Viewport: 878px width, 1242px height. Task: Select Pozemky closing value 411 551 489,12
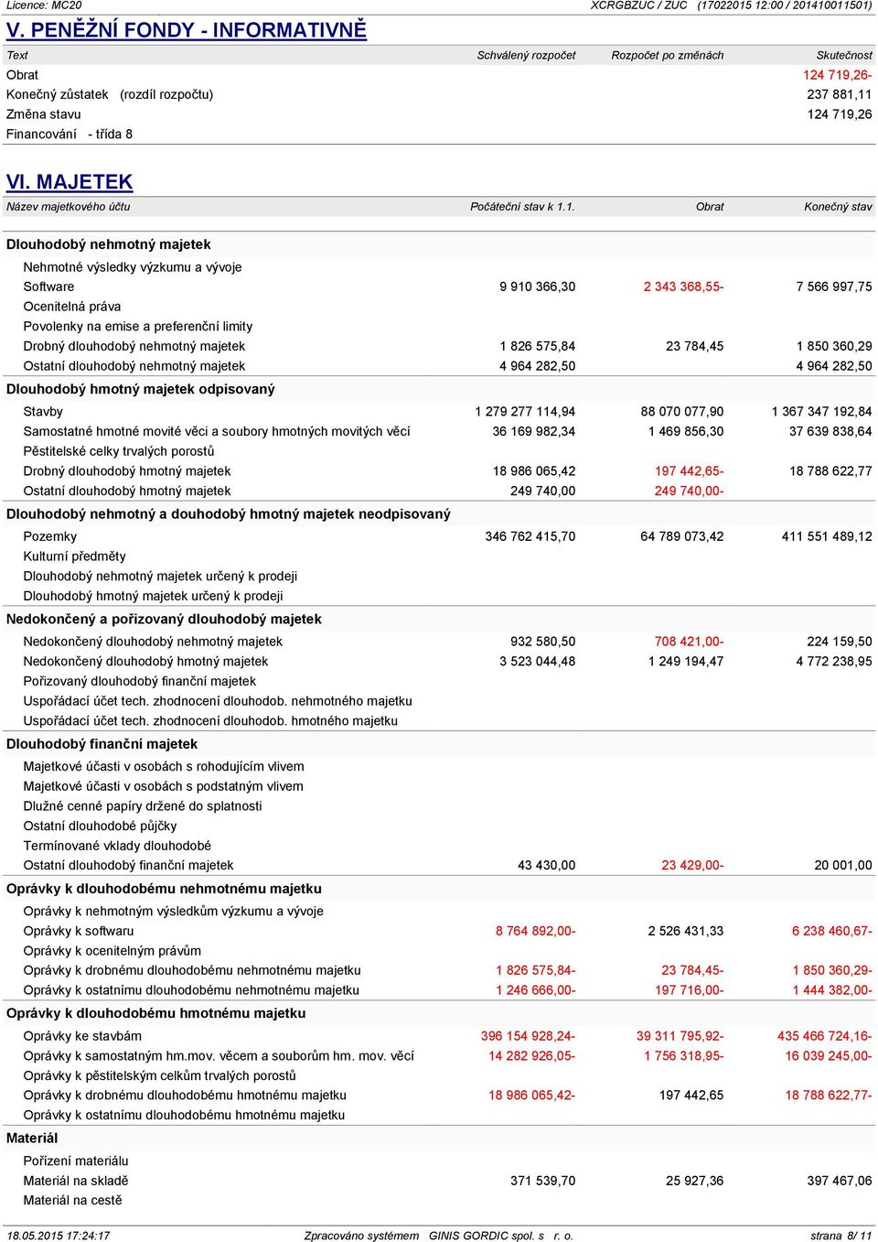pos(827,536)
